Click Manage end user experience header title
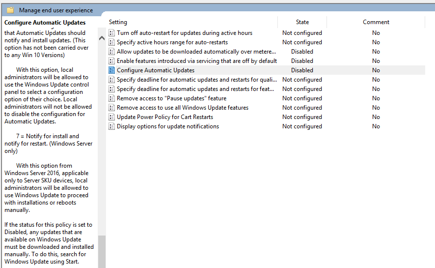The image size is (435, 268). (x=56, y=10)
